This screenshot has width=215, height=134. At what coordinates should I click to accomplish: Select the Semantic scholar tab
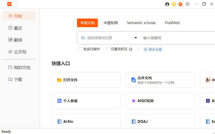(142, 23)
